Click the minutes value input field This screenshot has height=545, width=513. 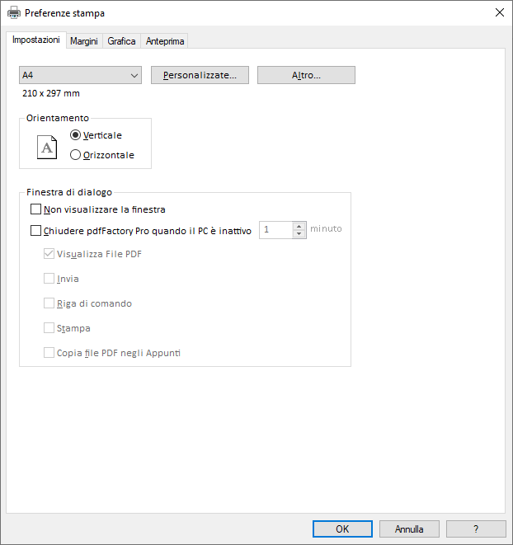click(x=276, y=230)
